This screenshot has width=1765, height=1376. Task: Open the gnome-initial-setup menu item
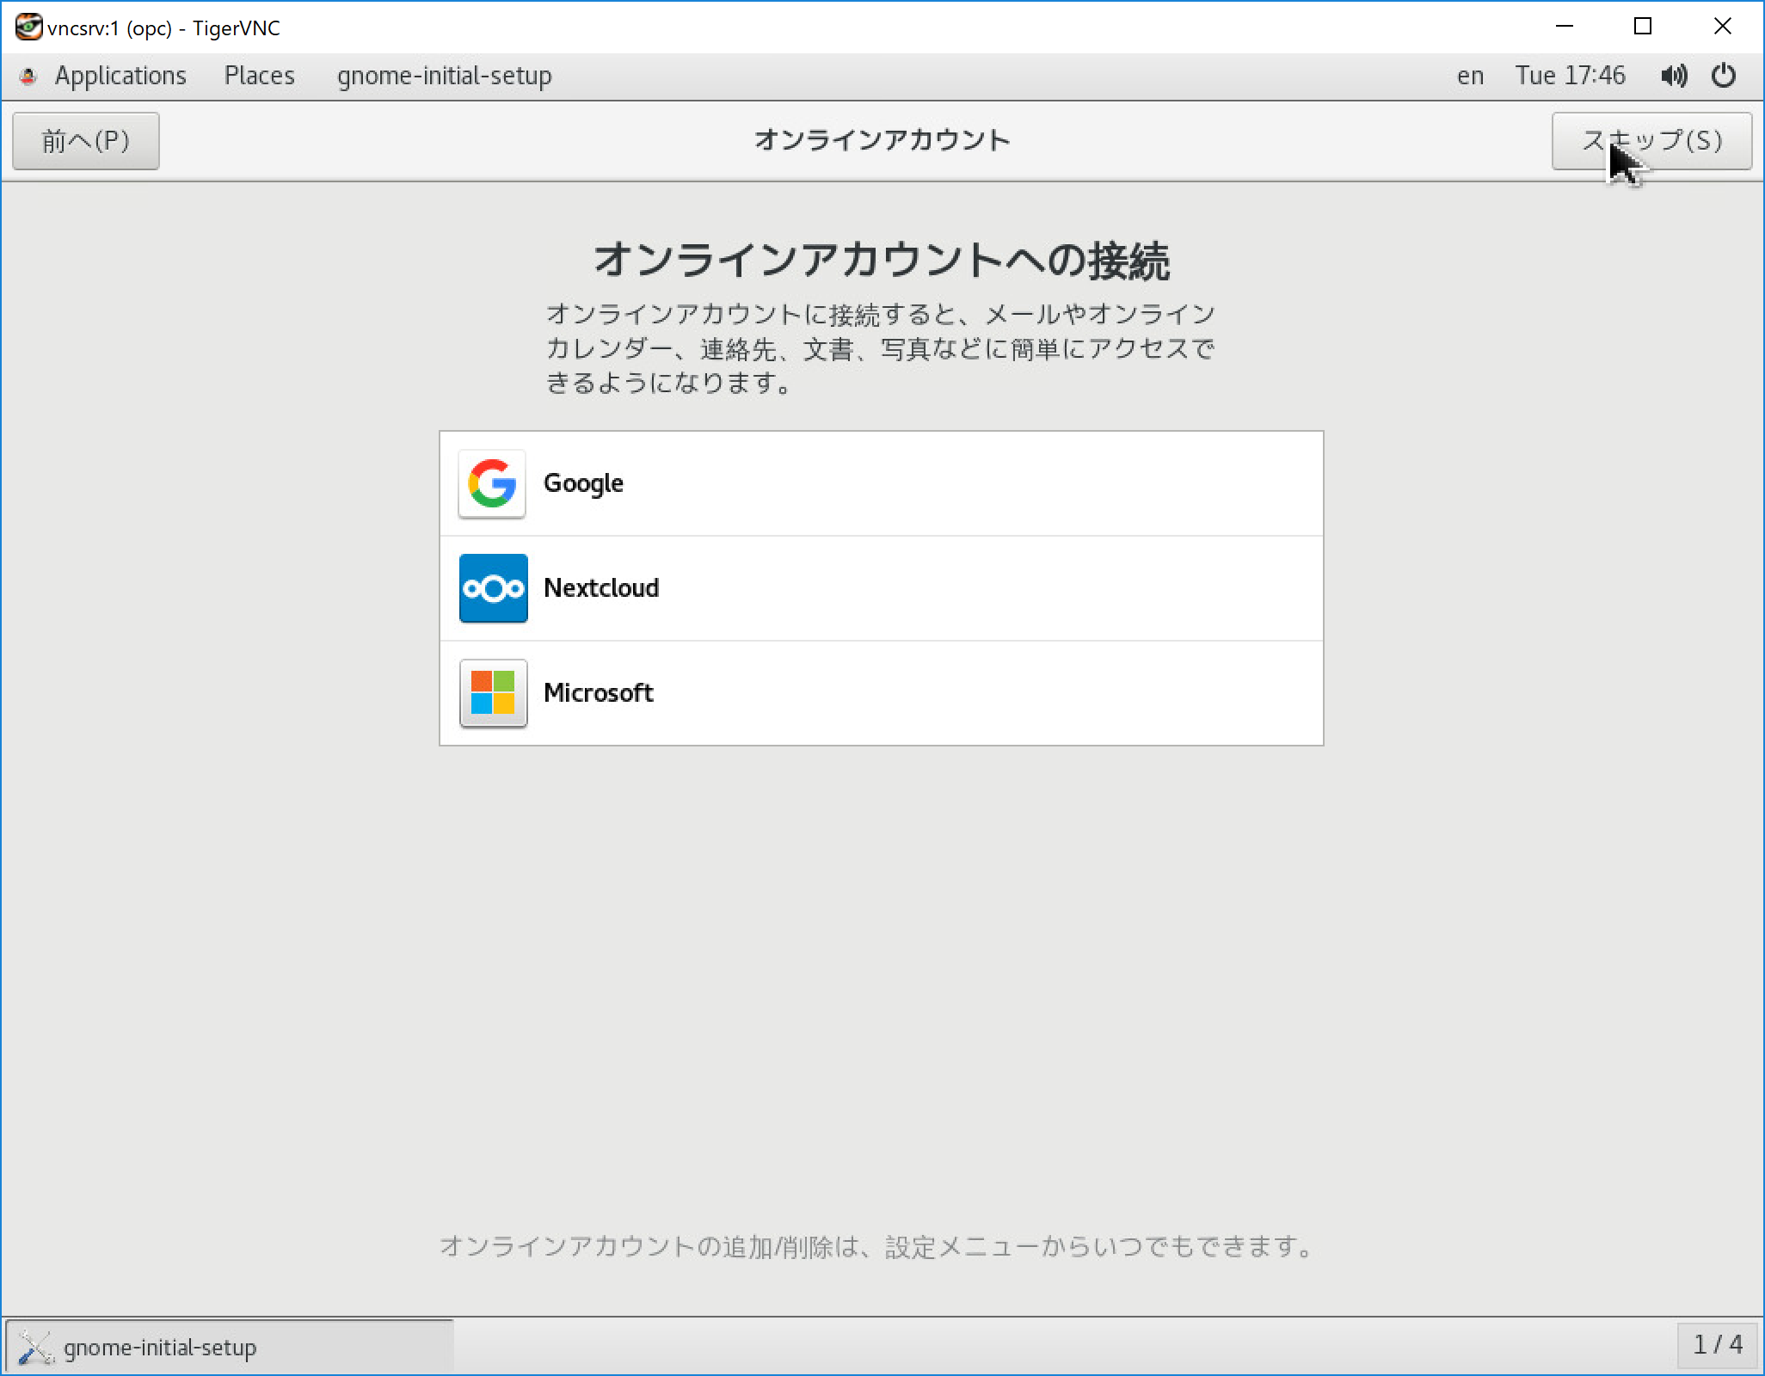[444, 76]
